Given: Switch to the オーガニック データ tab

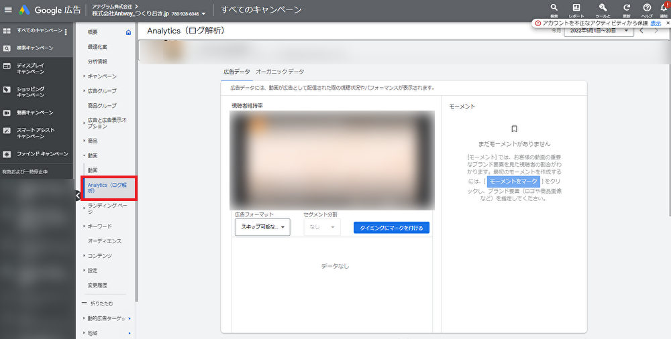Looking at the screenshot, I should (x=279, y=71).
